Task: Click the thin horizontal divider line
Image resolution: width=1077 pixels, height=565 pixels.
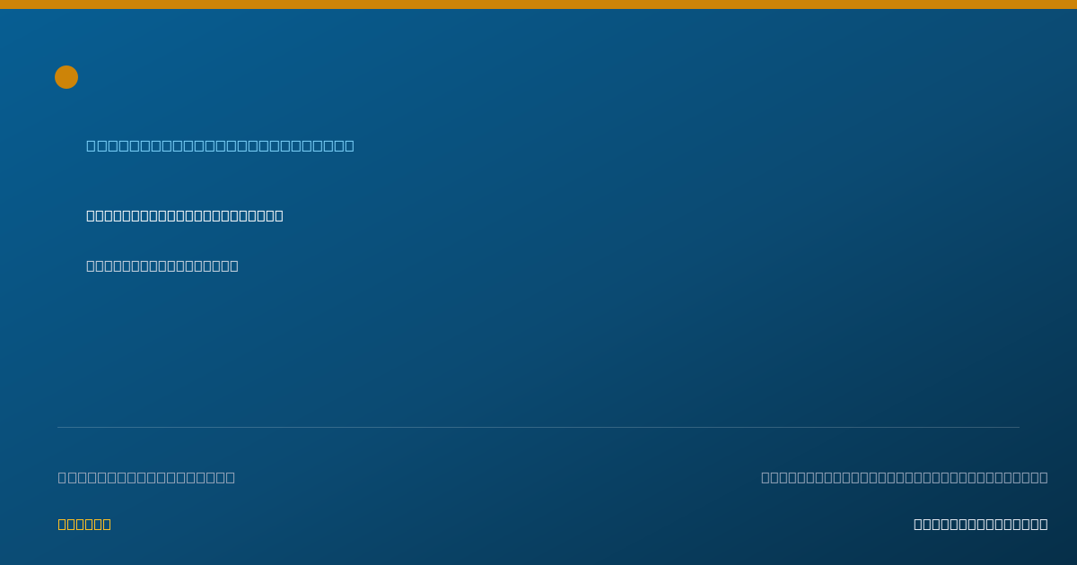Action: pyautogui.click(x=538, y=427)
